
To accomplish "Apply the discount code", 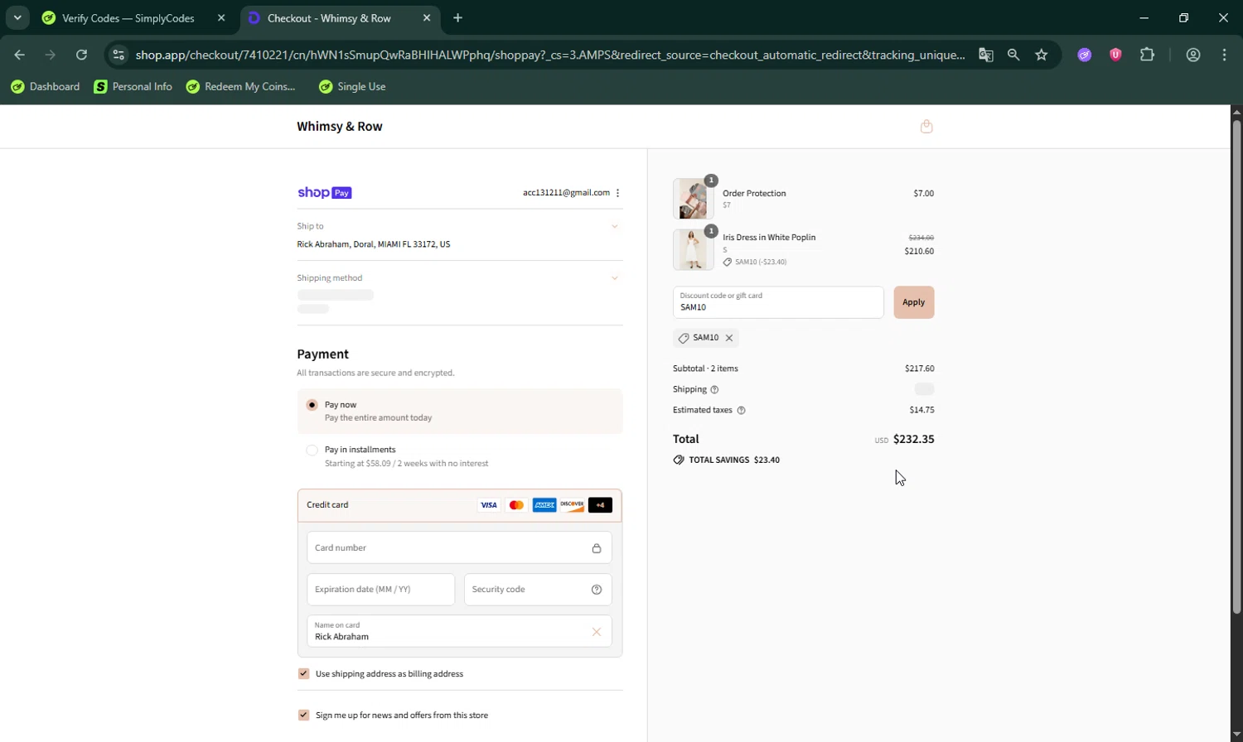I will tap(914, 302).
